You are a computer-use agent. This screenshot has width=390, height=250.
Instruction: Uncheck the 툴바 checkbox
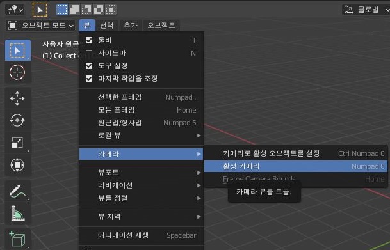click(89, 40)
